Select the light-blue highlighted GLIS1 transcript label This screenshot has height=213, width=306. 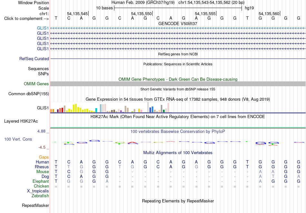click(43, 28)
